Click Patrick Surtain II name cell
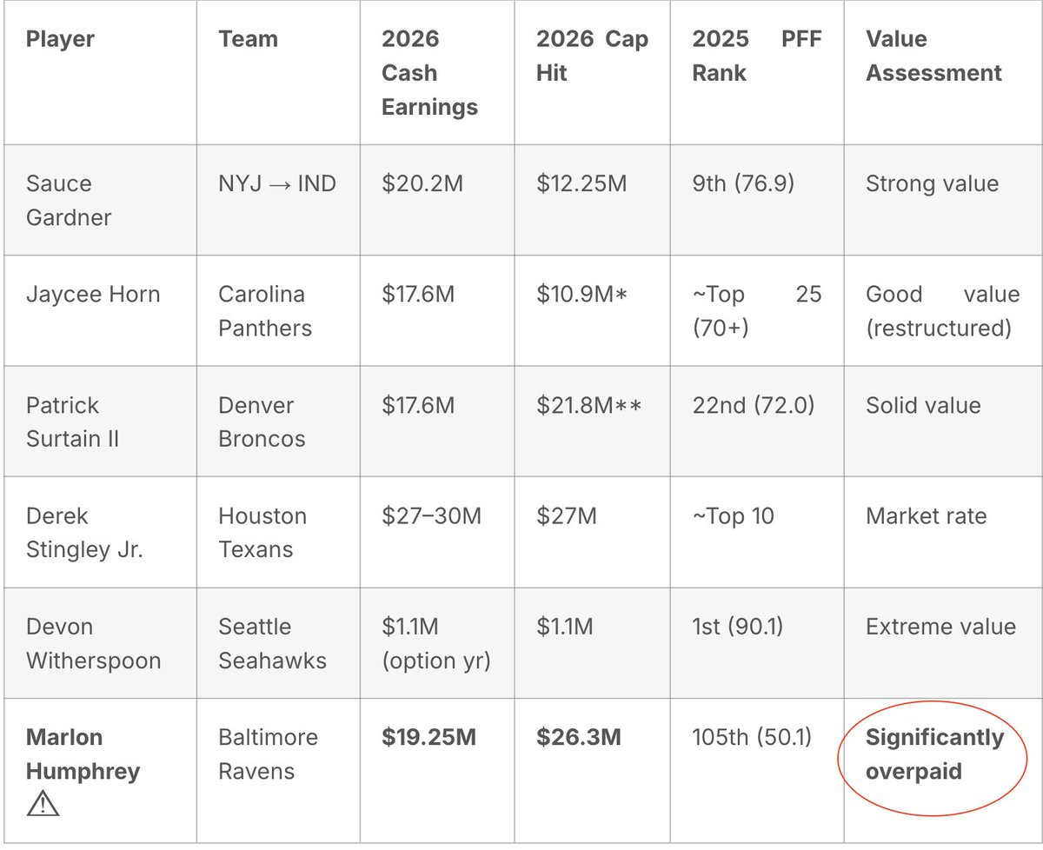Viewport: 1043px width, 850px height. pyautogui.click(x=71, y=422)
